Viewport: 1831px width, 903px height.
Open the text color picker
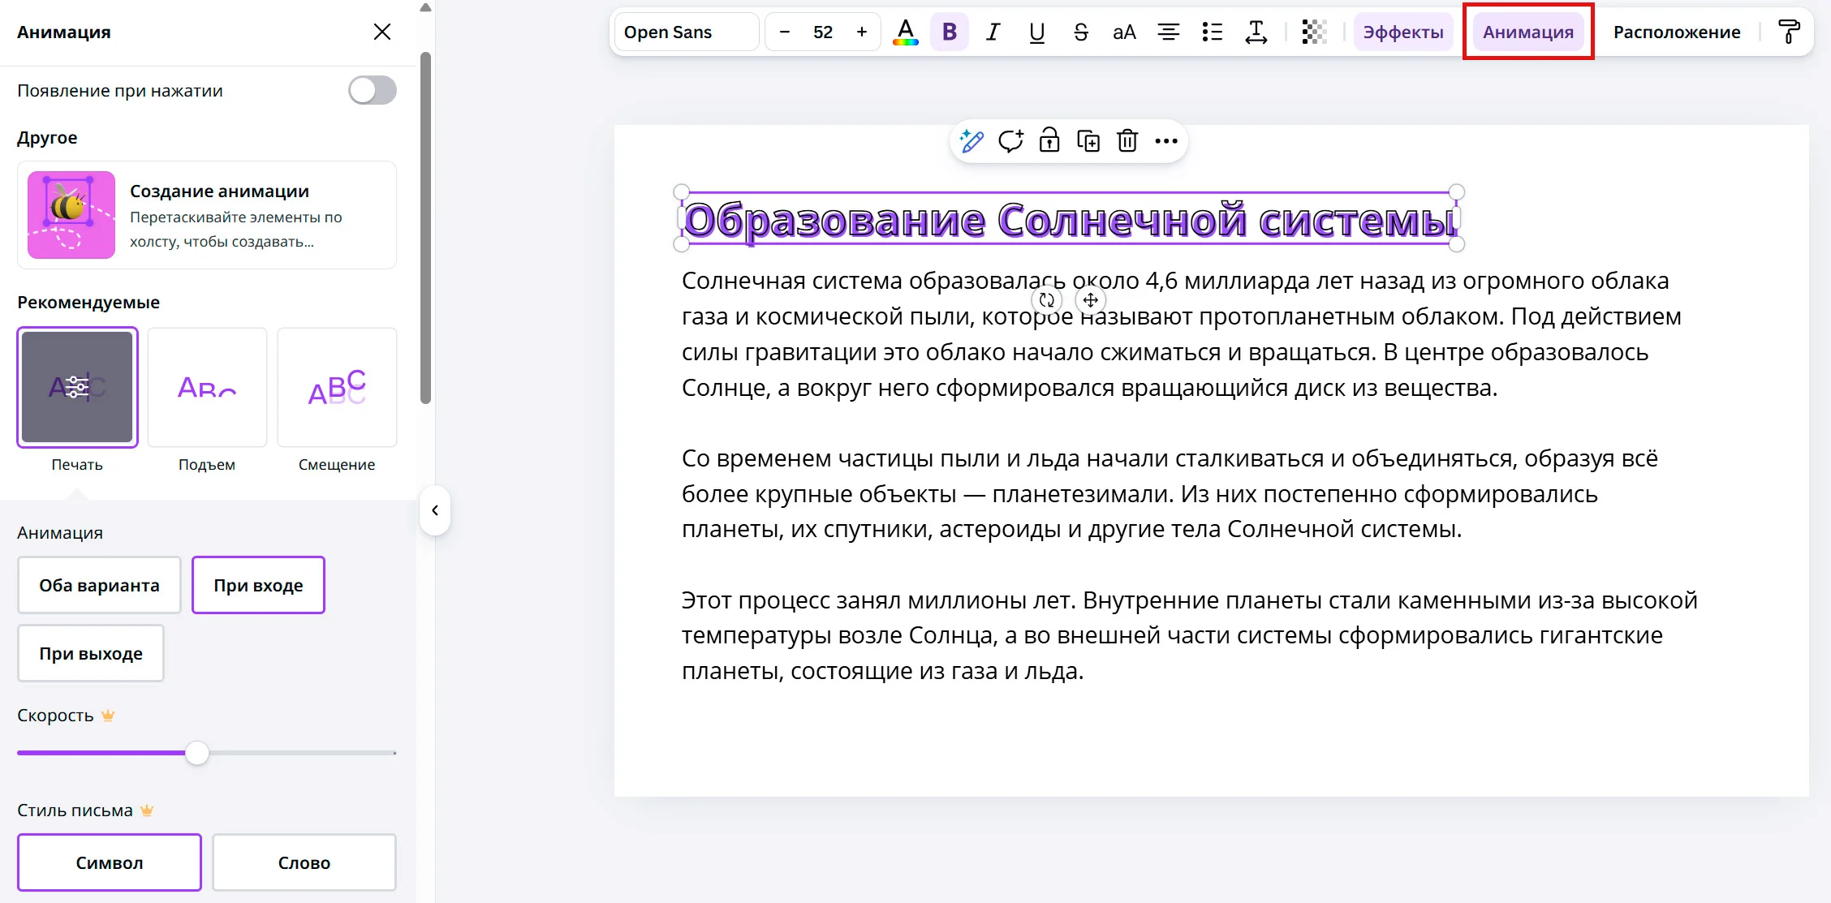(x=905, y=32)
